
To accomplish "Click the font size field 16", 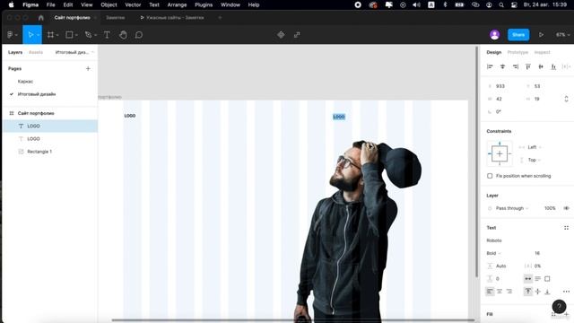I will 537,253.
